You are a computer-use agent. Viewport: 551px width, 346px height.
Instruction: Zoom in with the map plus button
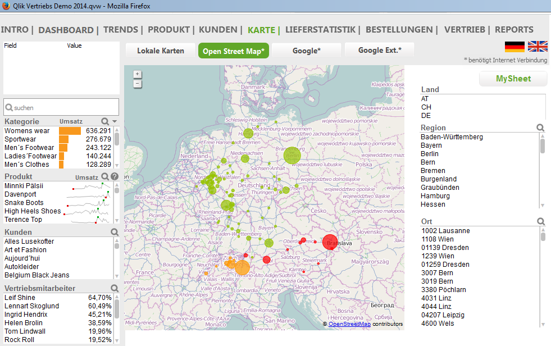(x=138, y=75)
